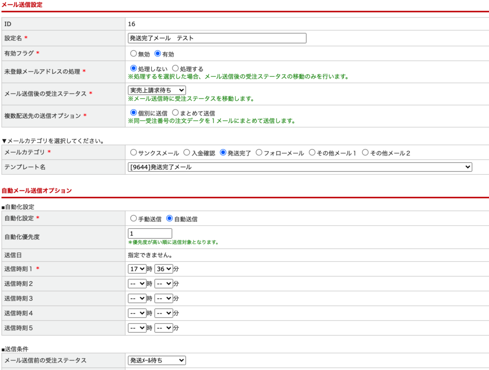Screen dimensions: 489x370
Task: Select the サンクスメール mail category
Action: pyautogui.click(x=134, y=153)
